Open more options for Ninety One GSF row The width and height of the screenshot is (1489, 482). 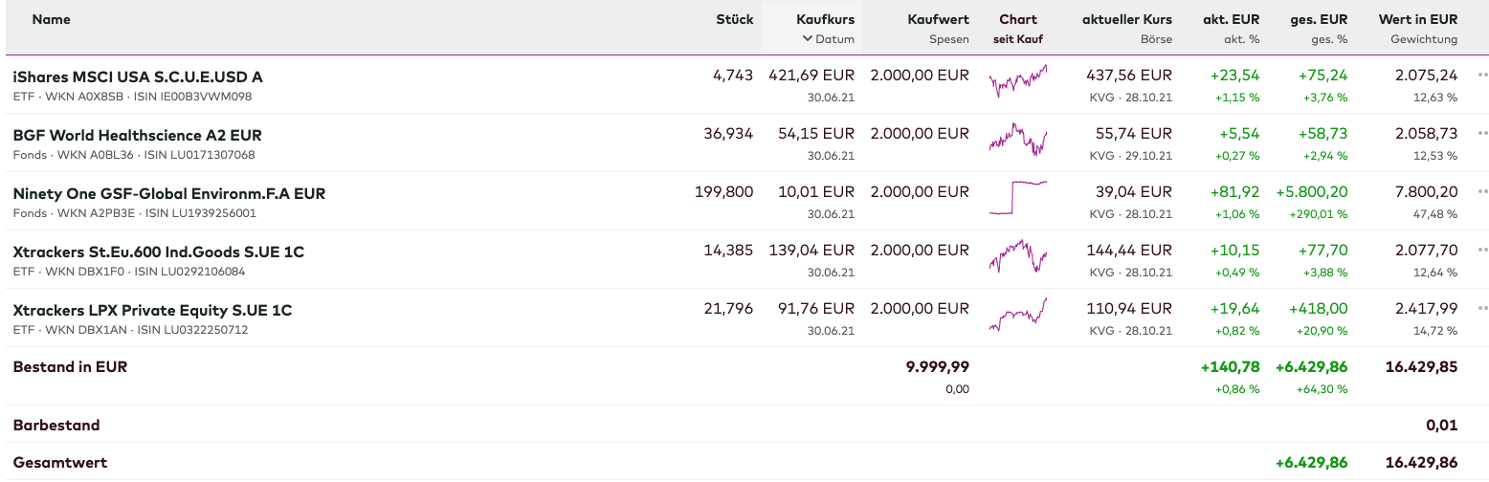pyautogui.click(x=1482, y=191)
